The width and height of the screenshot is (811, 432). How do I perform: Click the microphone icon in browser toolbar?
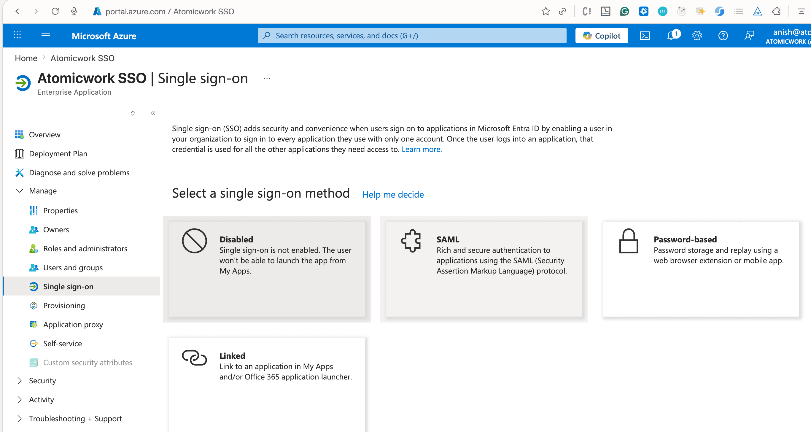point(74,12)
